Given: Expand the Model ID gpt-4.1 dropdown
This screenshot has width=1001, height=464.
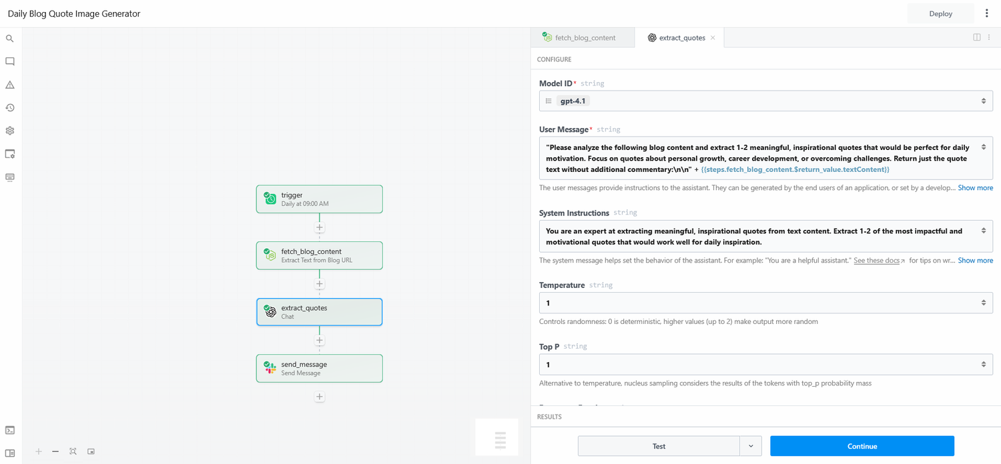Looking at the screenshot, I should click(983, 101).
